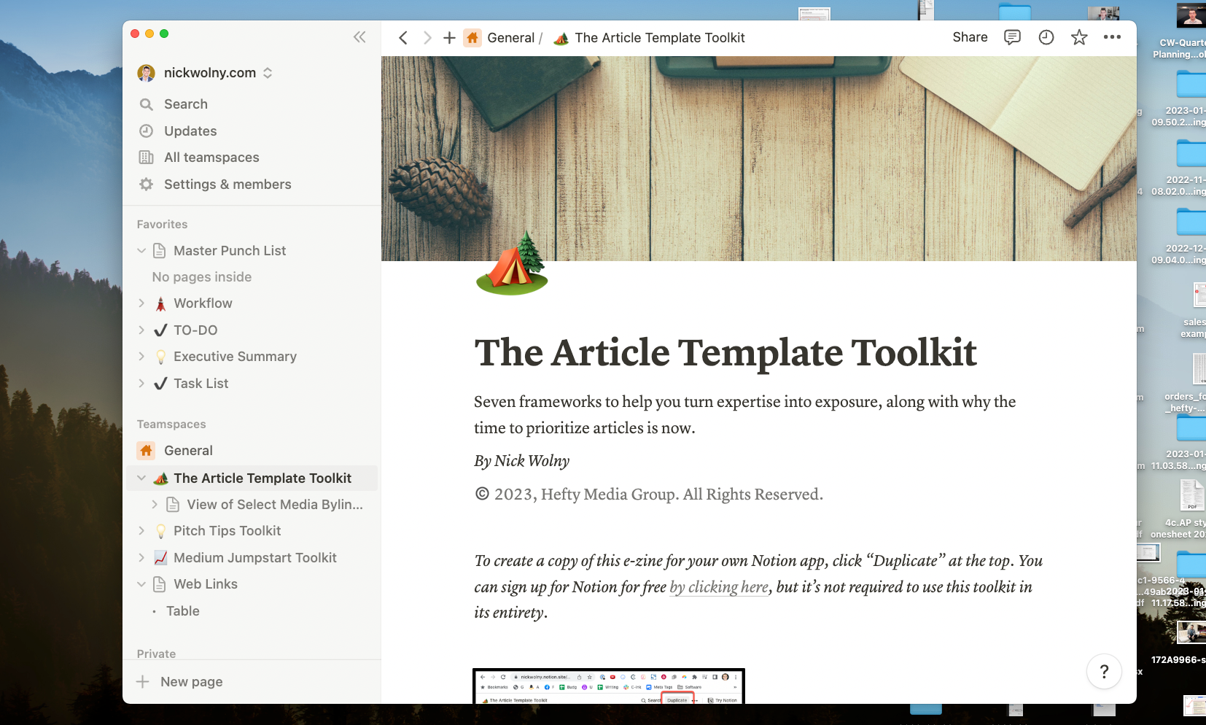
Task: Go back with the left arrow
Action: click(x=403, y=38)
